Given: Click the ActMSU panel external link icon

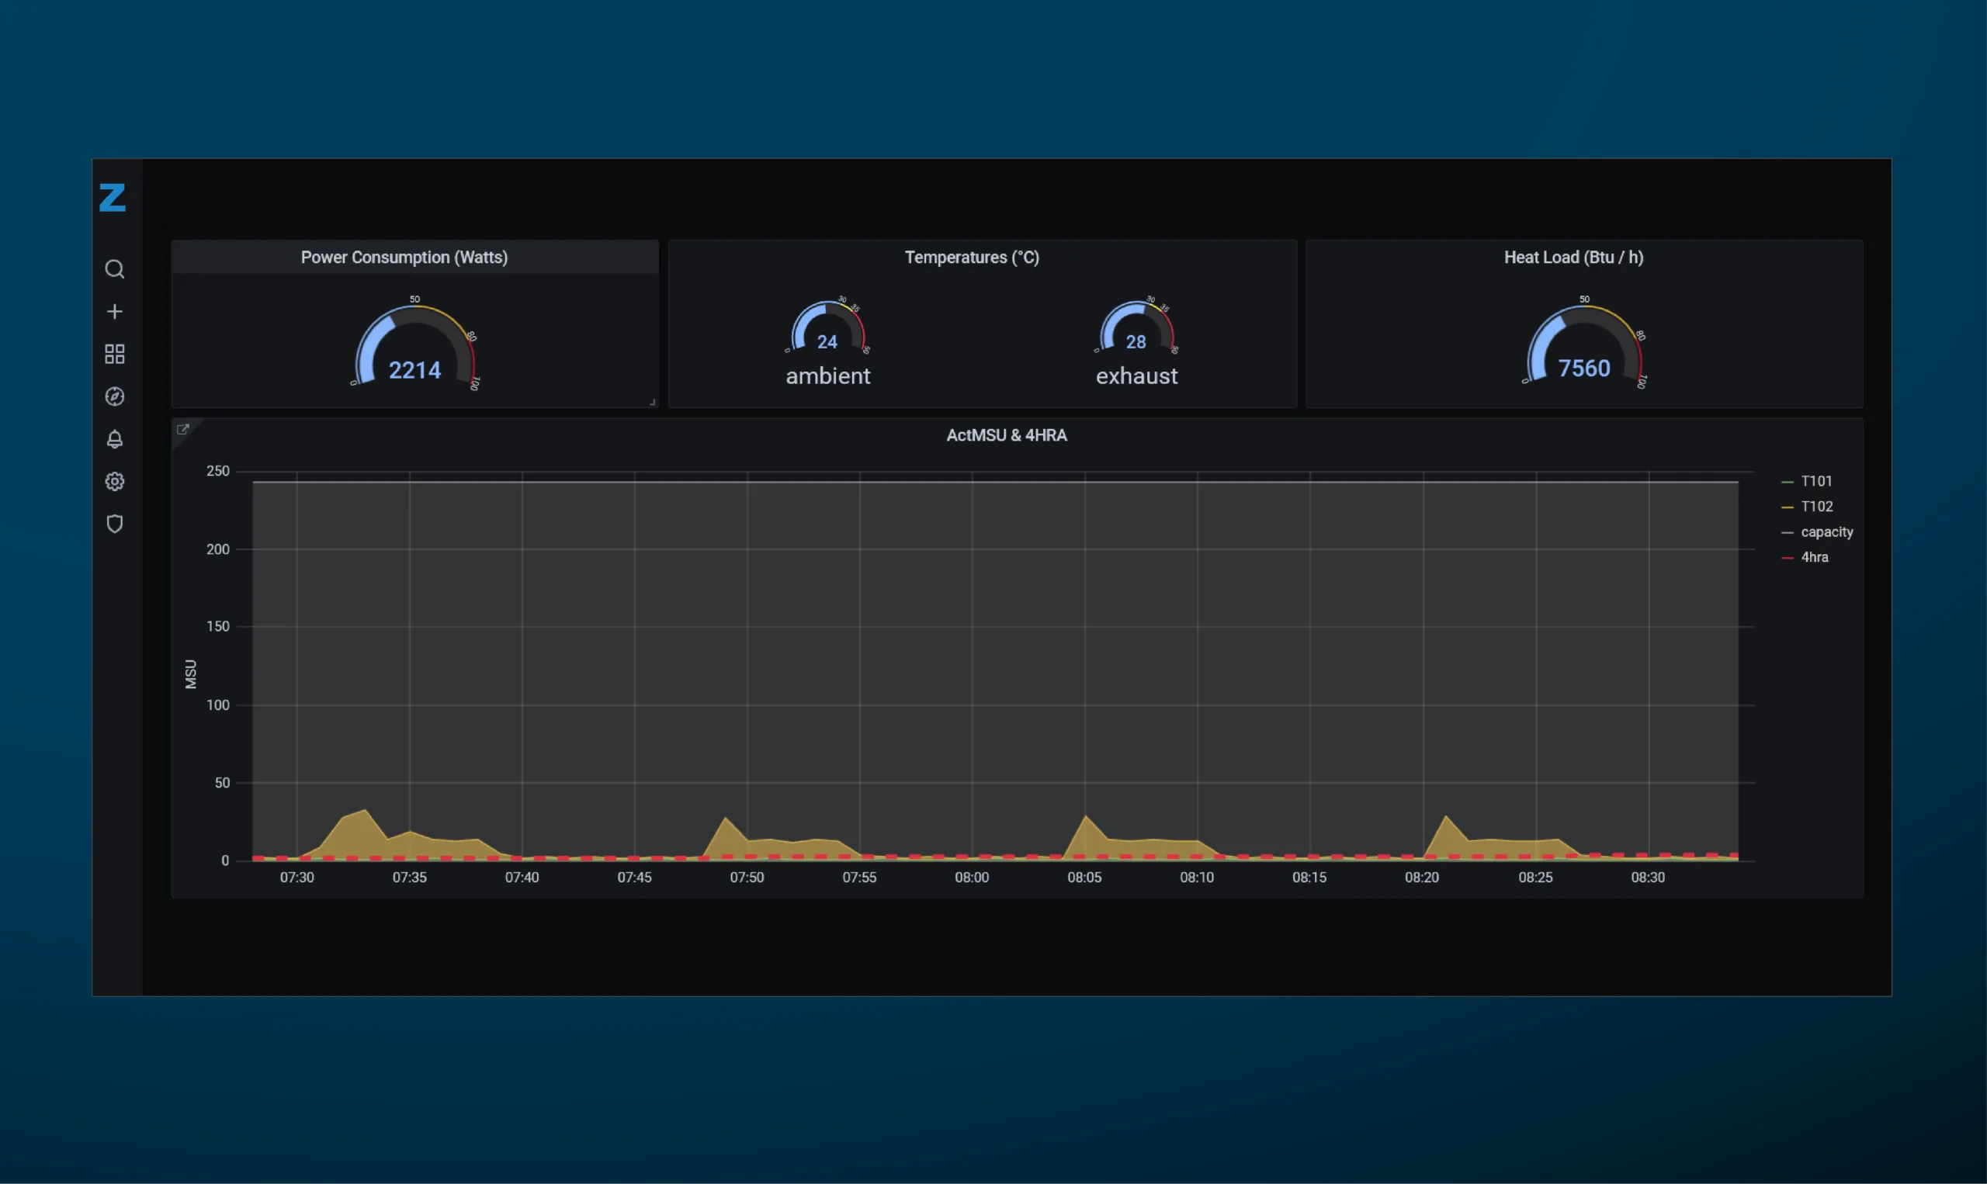Looking at the screenshot, I should coord(182,430).
